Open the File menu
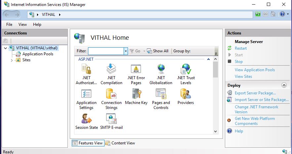This screenshot has width=292, height=154. click(9, 25)
